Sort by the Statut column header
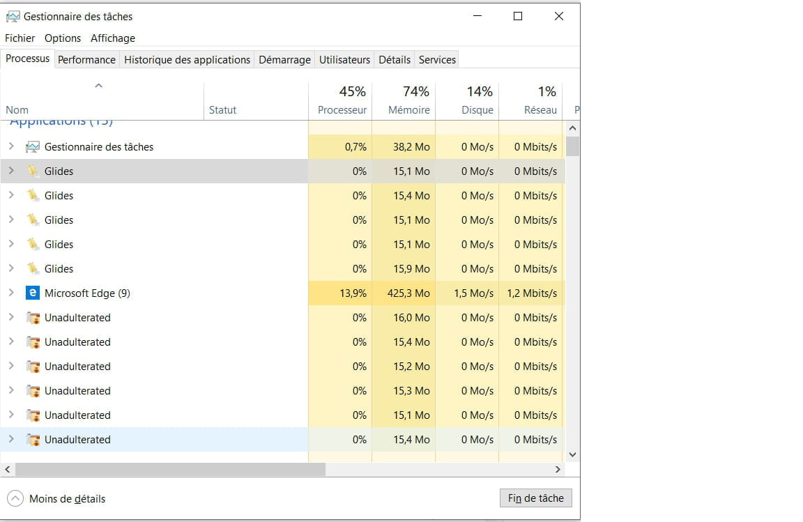 click(x=256, y=102)
